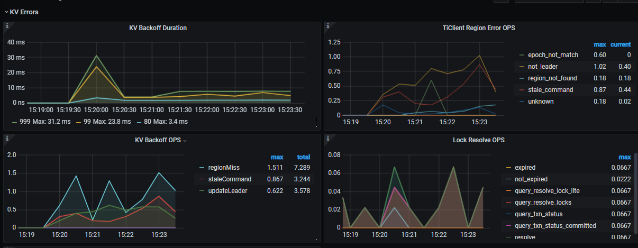
Task: Click the epoch_not_match color line swatch
Action: (x=521, y=55)
